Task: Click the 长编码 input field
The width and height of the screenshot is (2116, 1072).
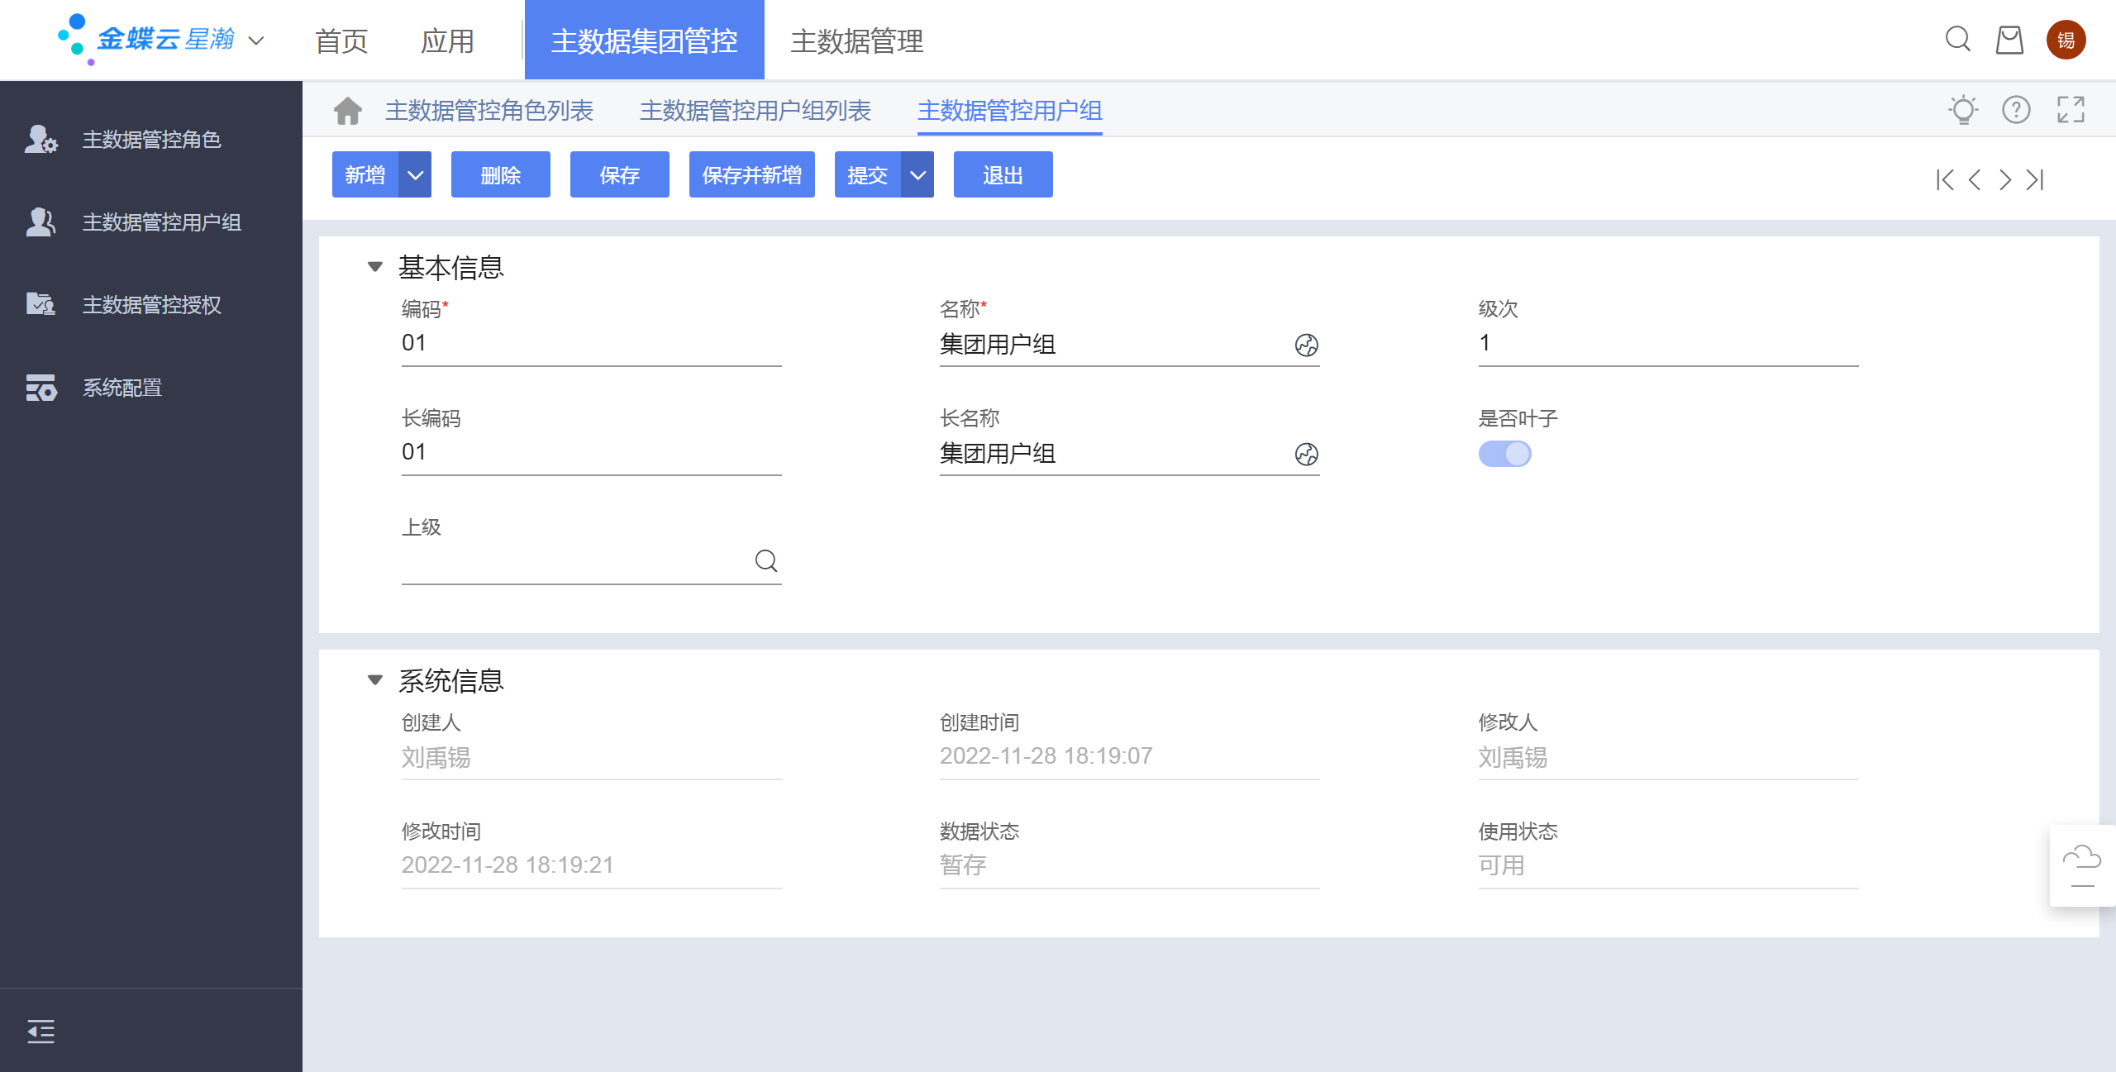Action: 592,452
